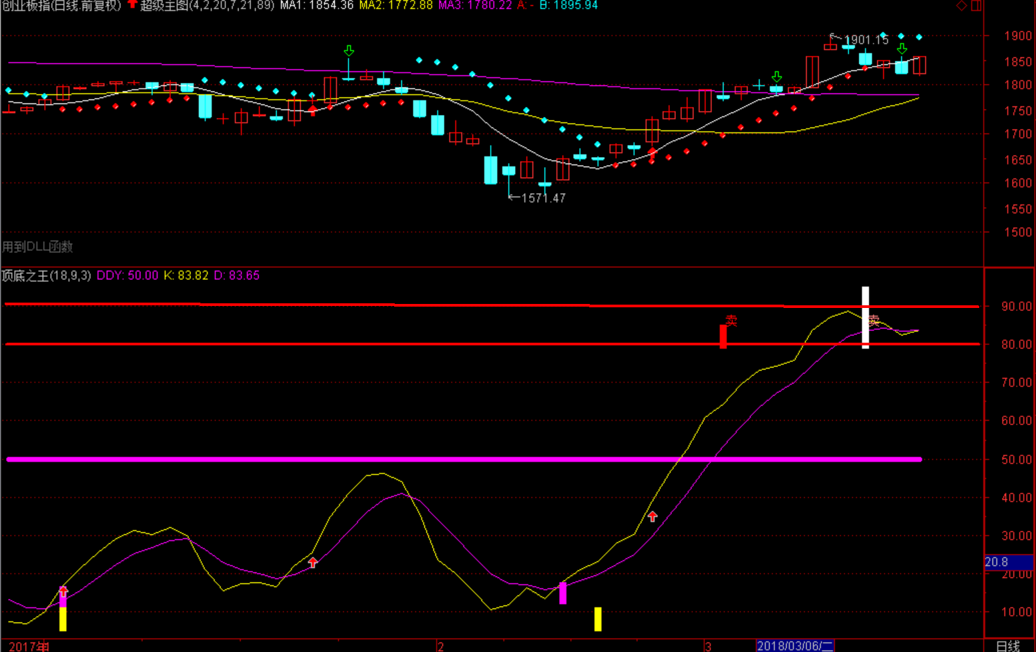Click the magenta D: 83.65 value
The height and width of the screenshot is (652, 1036).
click(237, 275)
